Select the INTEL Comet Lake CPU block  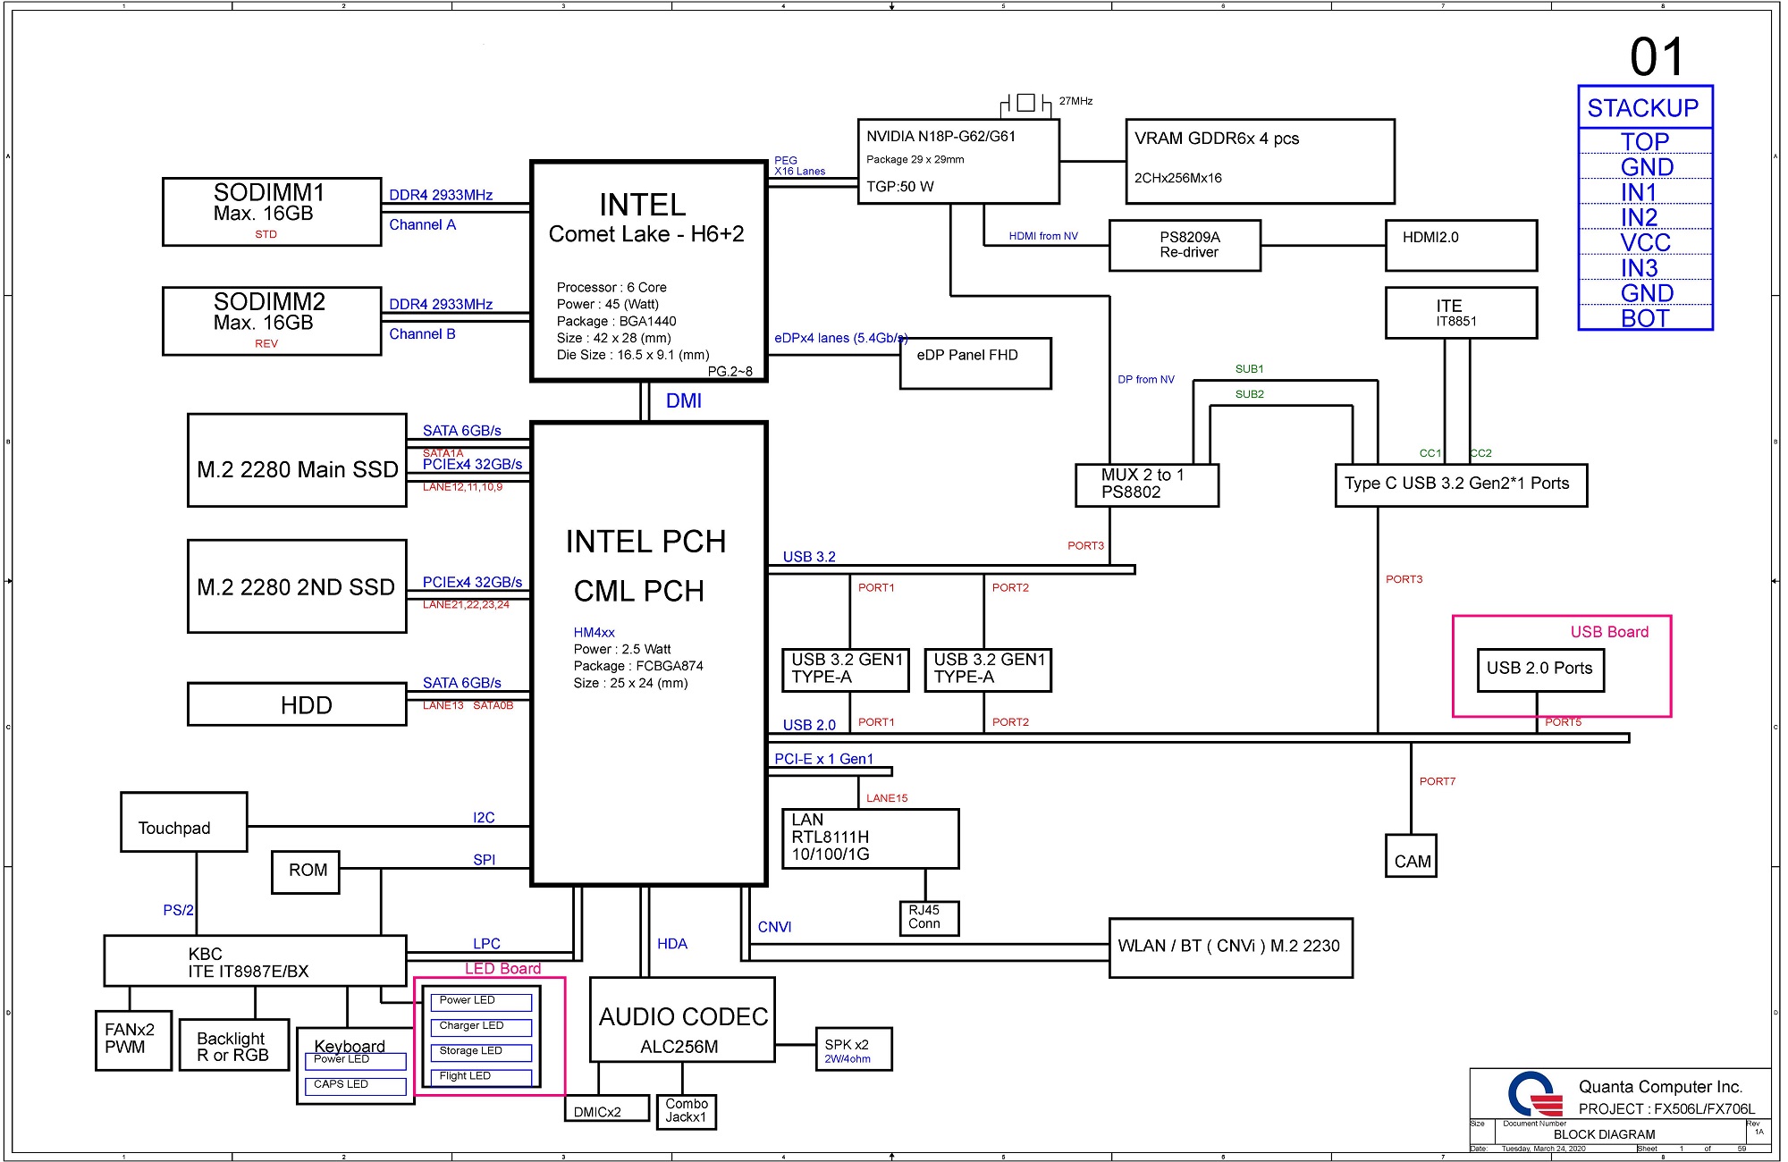649,272
